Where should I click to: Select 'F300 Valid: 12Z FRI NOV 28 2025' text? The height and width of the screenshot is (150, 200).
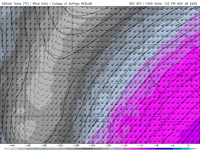(x=171, y=3)
